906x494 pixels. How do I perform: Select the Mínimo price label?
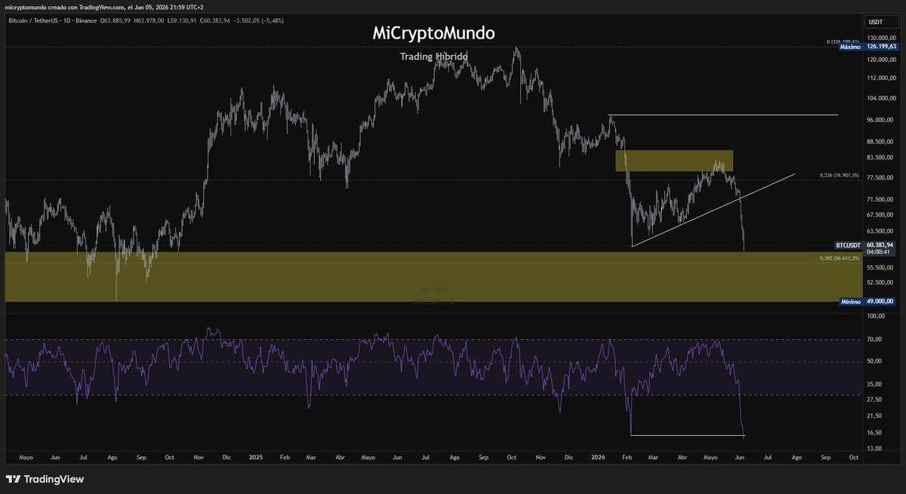[x=851, y=301]
